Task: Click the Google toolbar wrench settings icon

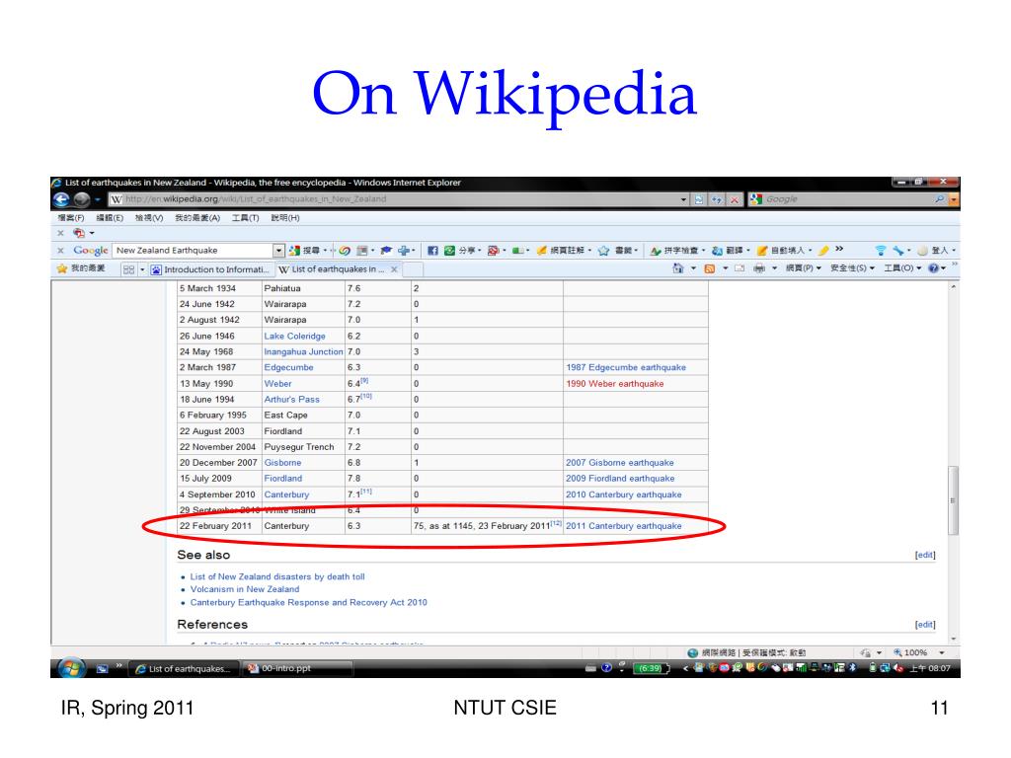Action: 898,250
